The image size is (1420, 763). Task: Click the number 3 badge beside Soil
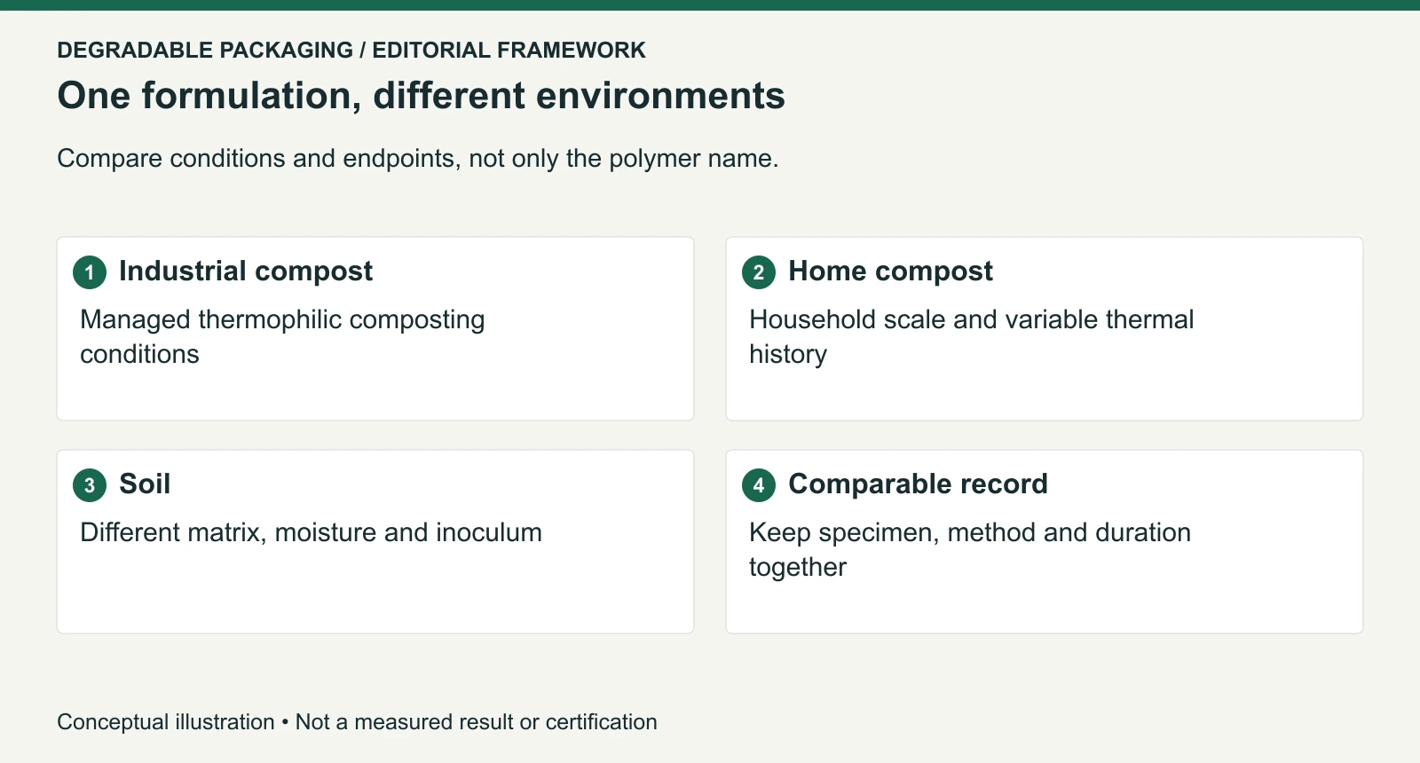(x=90, y=485)
